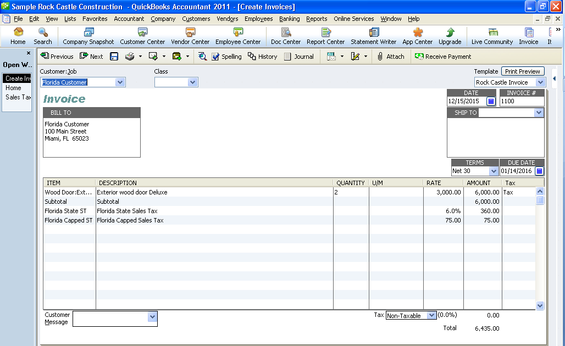Image resolution: width=565 pixels, height=346 pixels.
Task: Click the 6.0% rate cell
Action: 444,211
